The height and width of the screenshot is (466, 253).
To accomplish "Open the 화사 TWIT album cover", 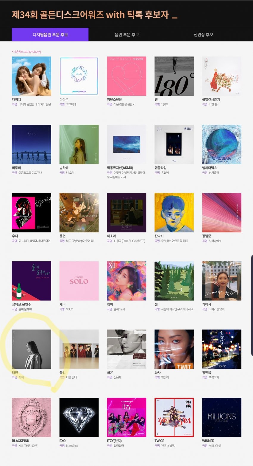I will pos(174,349).
